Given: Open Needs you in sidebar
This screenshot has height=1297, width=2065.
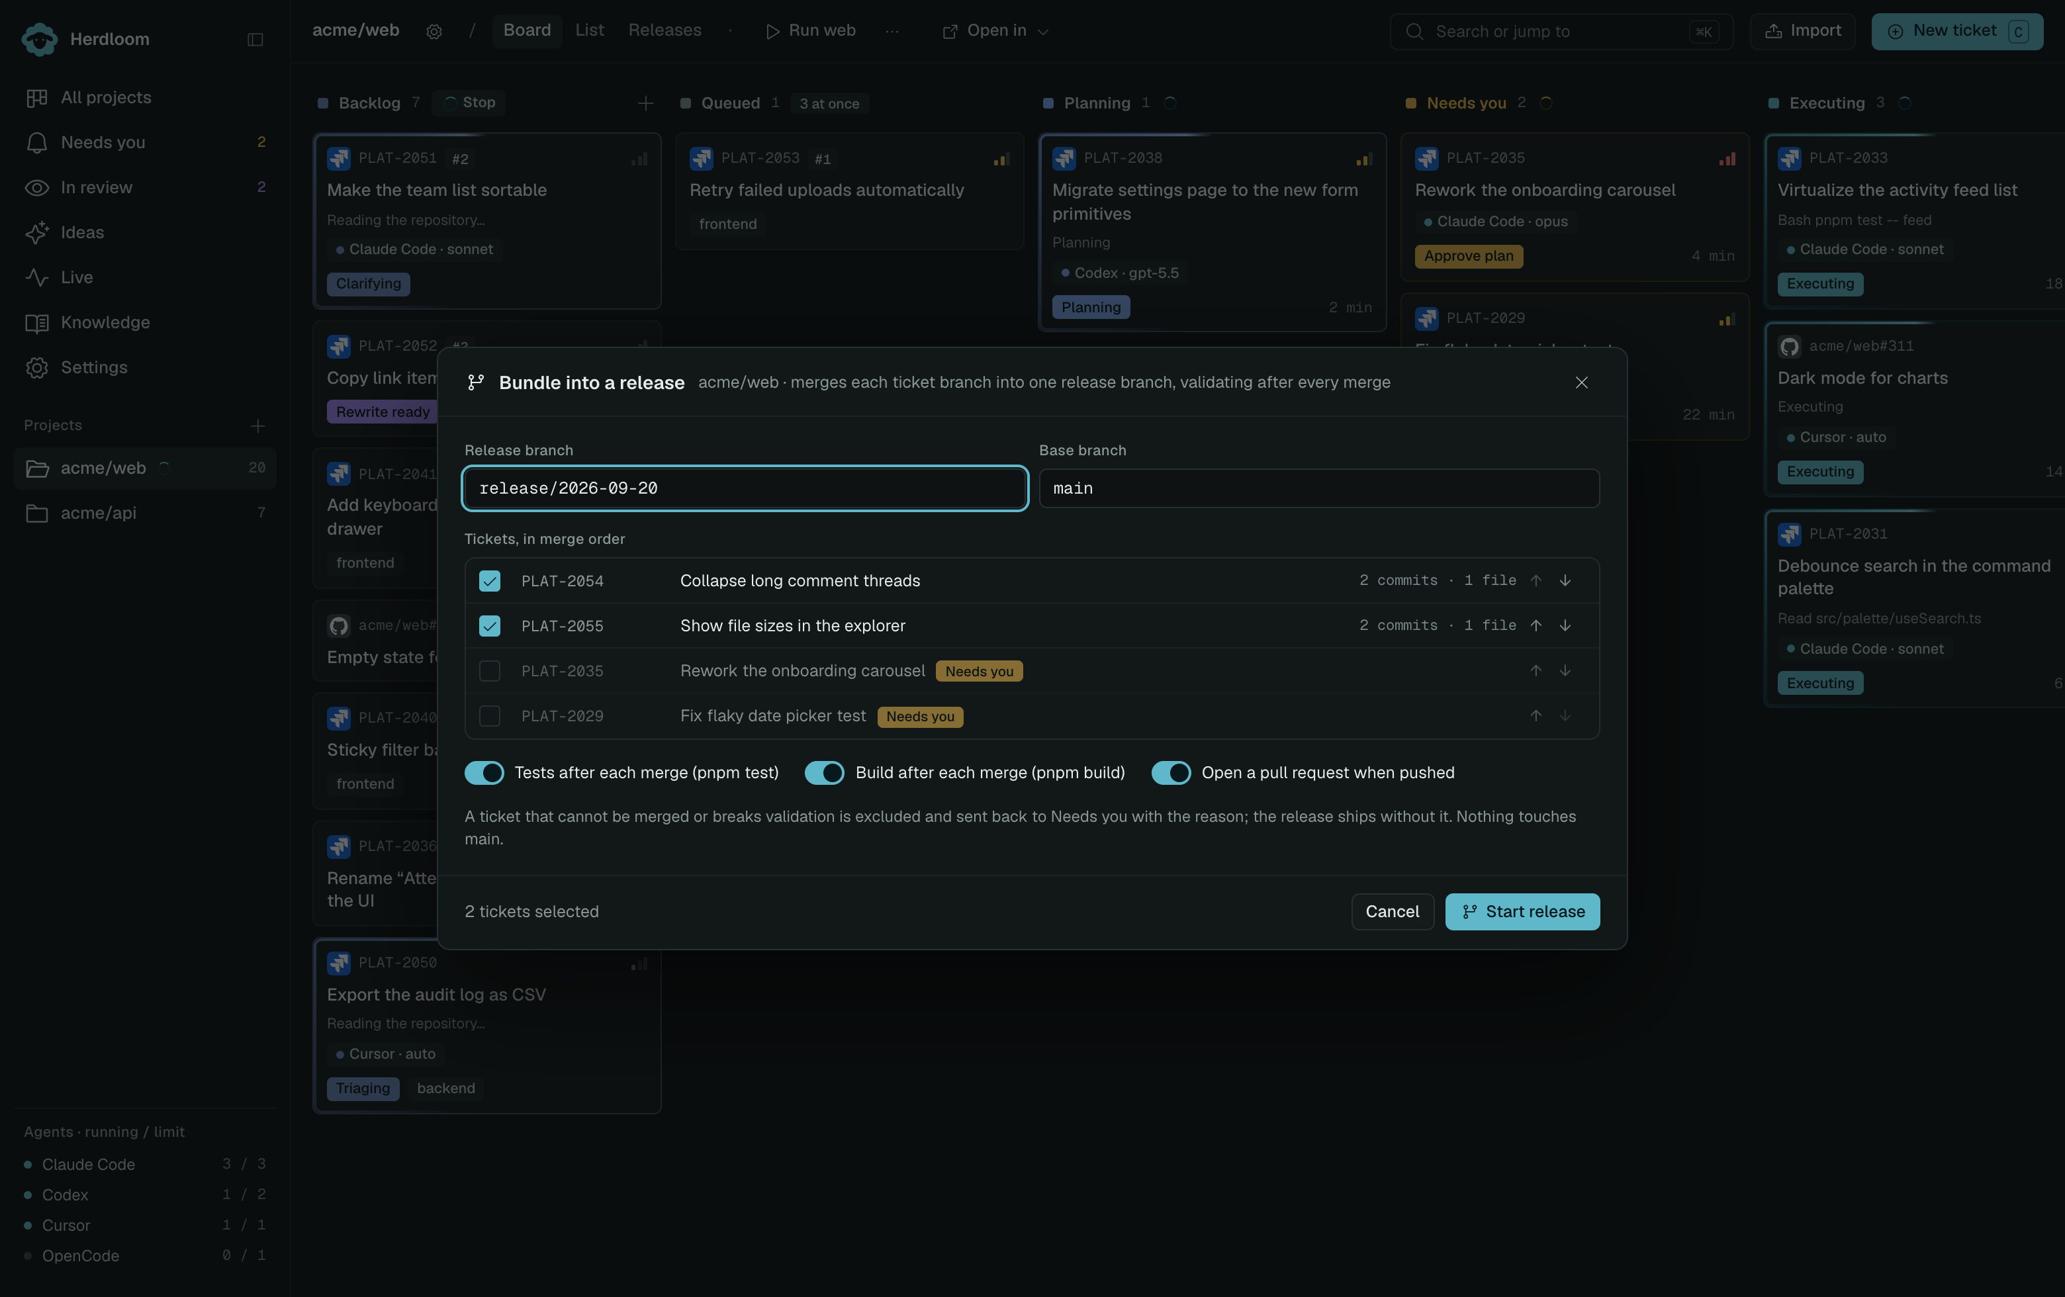Looking at the screenshot, I should pos(145,142).
